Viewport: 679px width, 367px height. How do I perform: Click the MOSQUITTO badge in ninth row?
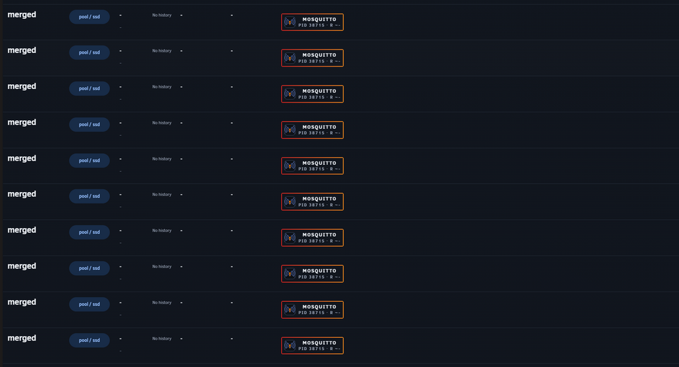312,309
